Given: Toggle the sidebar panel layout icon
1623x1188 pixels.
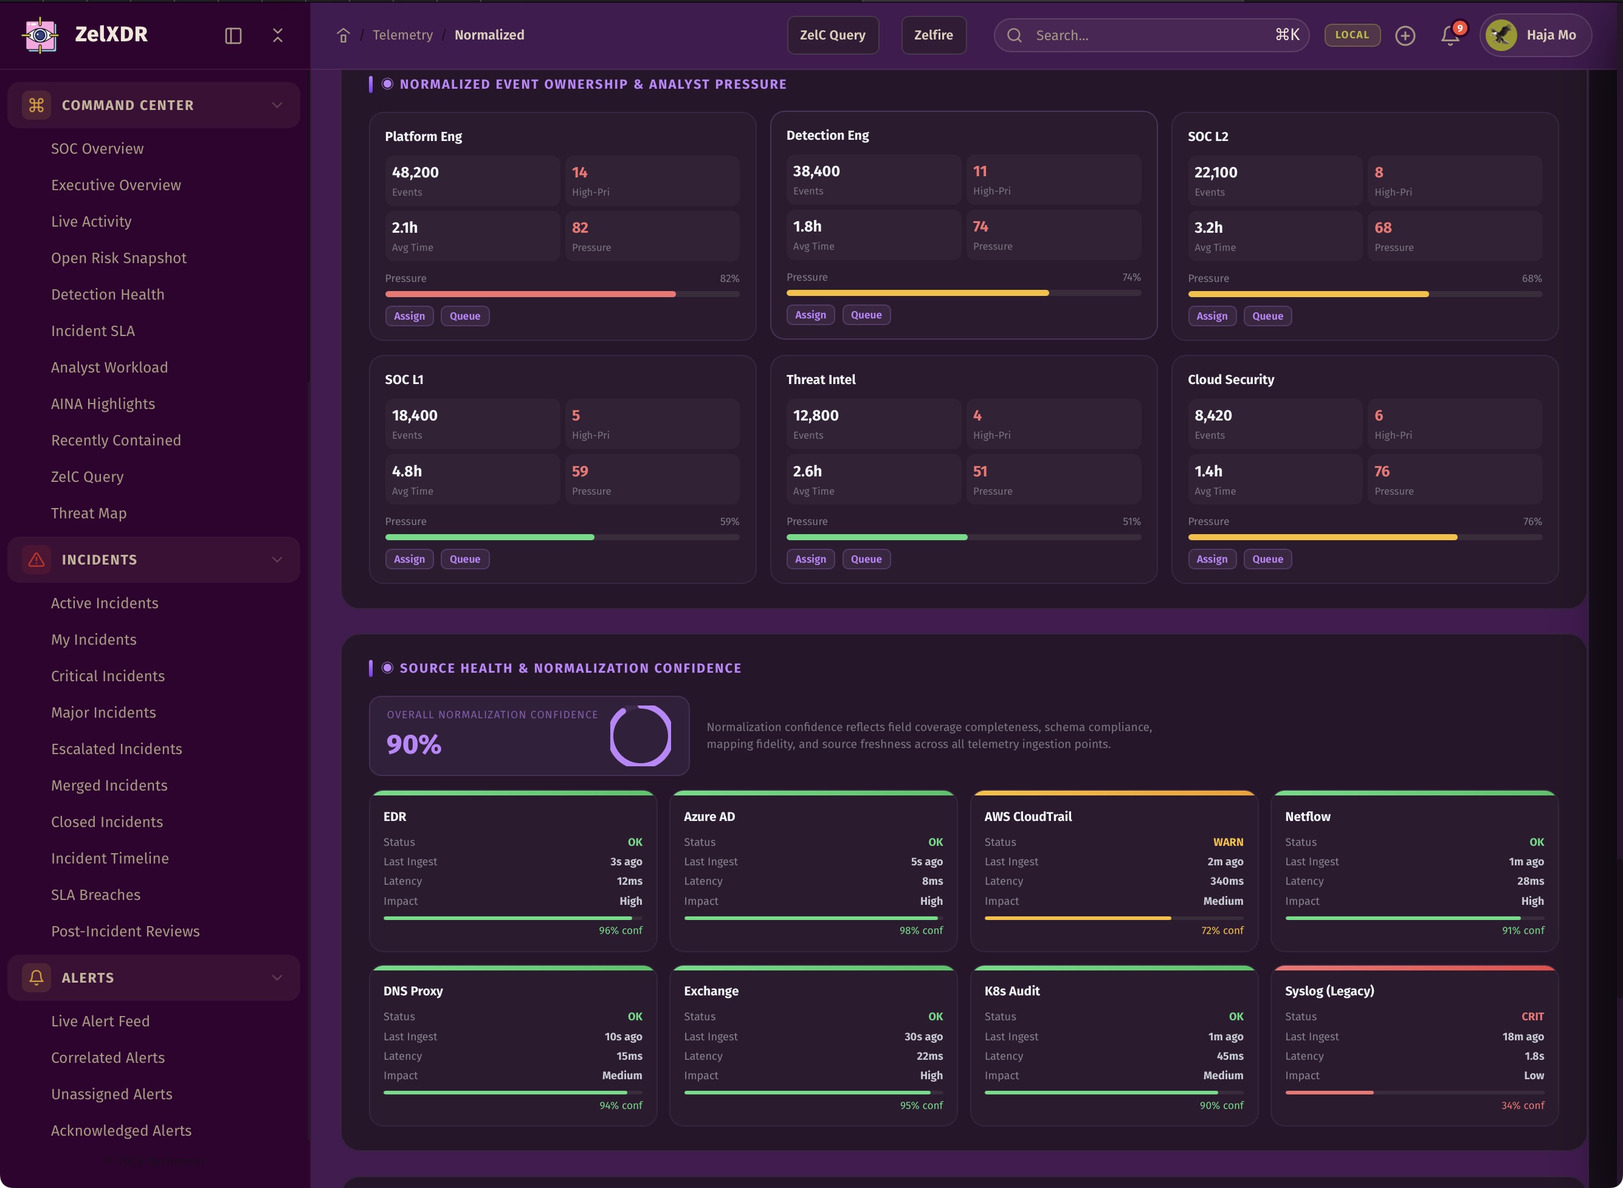Looking at the screenshot, I should pos(233,35).
